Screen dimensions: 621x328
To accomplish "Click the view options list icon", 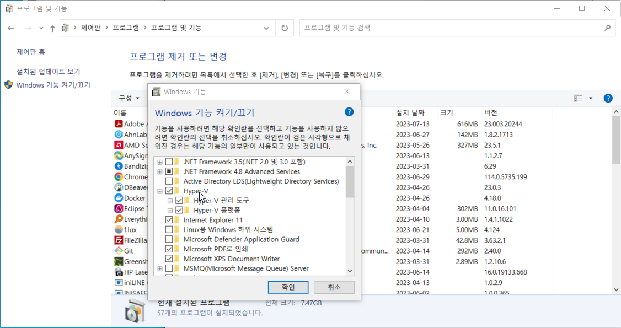I will point(578,98).
